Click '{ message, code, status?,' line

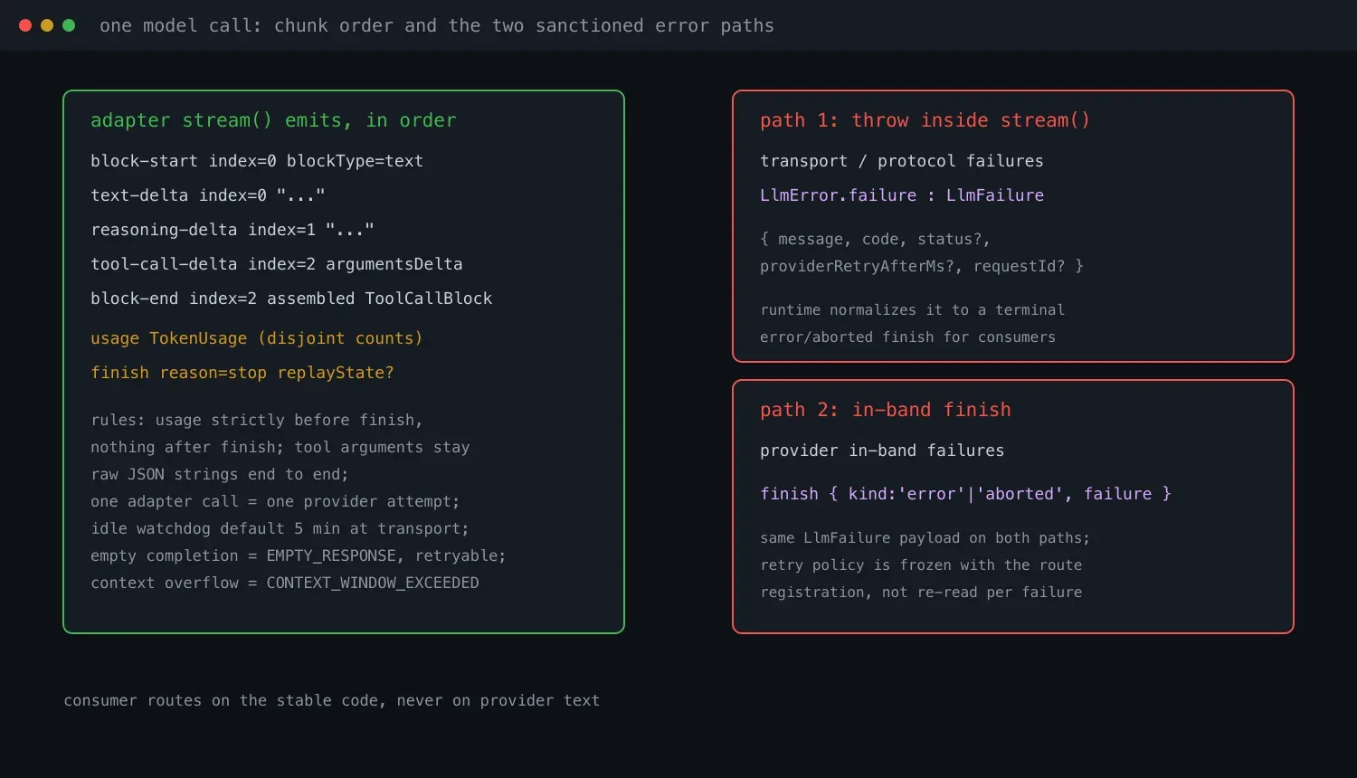875,239
